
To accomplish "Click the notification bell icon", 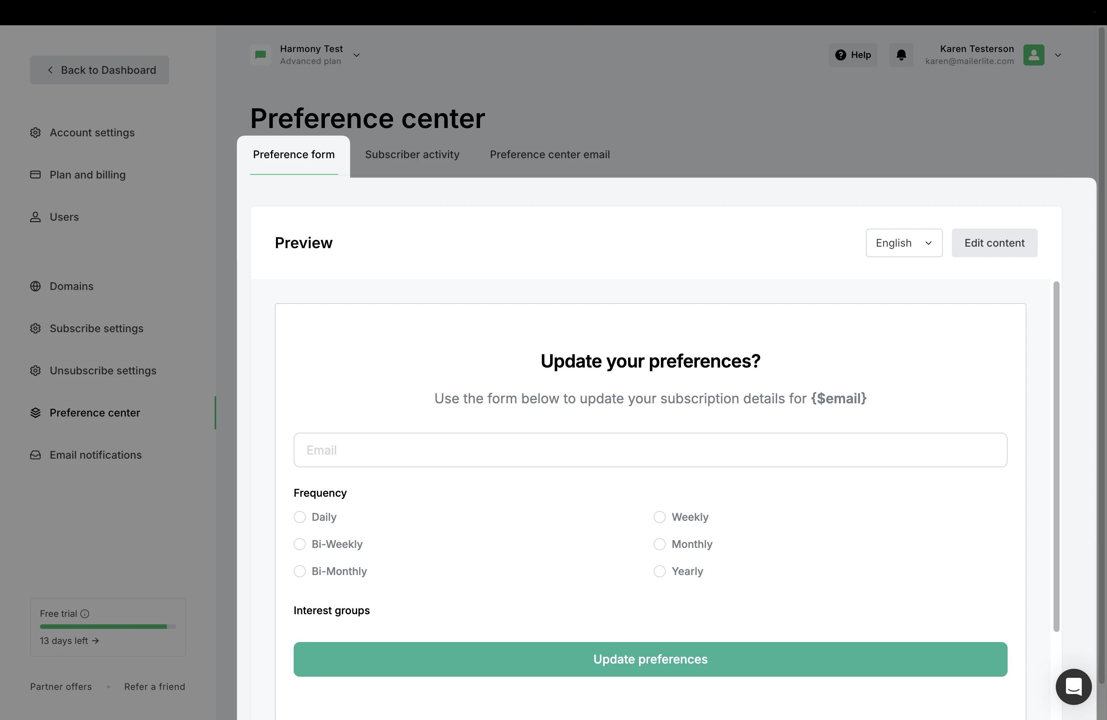I will [901, 55].
